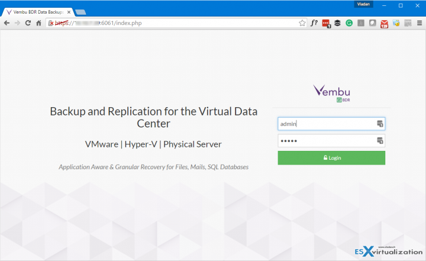Viewport: 426px width, 261px height.
Task: Open password manager icon in password field
Action: coord(380,141)
